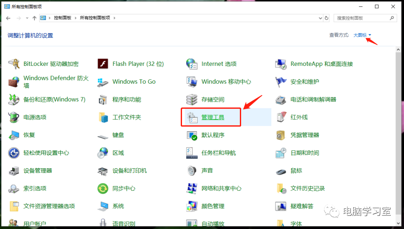Open the 默认程序 icon
The width and height of the screenshot is (404, 229).
pos(192,136)
